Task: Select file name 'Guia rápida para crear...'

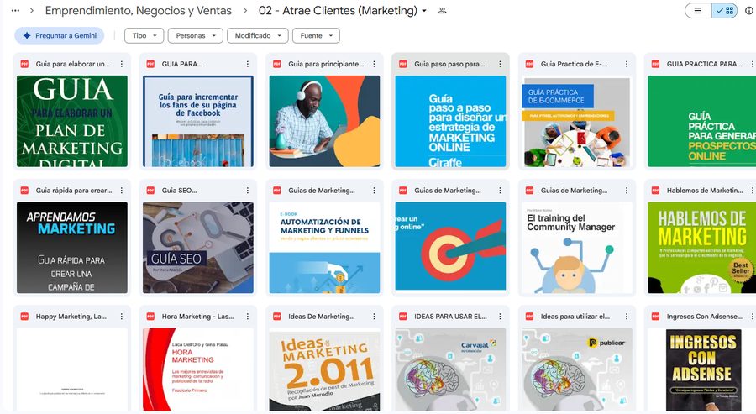Action: tap(74, 191)
